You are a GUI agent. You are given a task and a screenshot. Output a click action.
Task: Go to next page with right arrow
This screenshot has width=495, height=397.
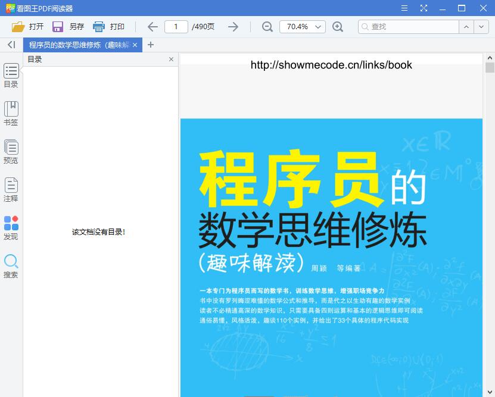tap(233, 27)
